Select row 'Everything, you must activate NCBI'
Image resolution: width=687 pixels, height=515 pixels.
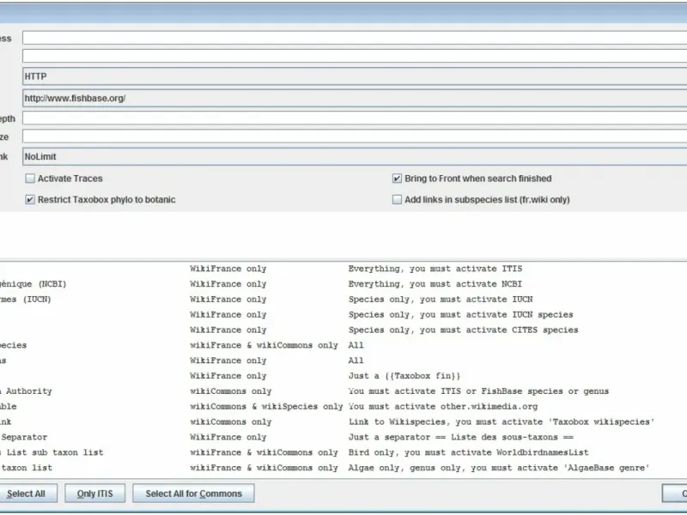point(343,284)
